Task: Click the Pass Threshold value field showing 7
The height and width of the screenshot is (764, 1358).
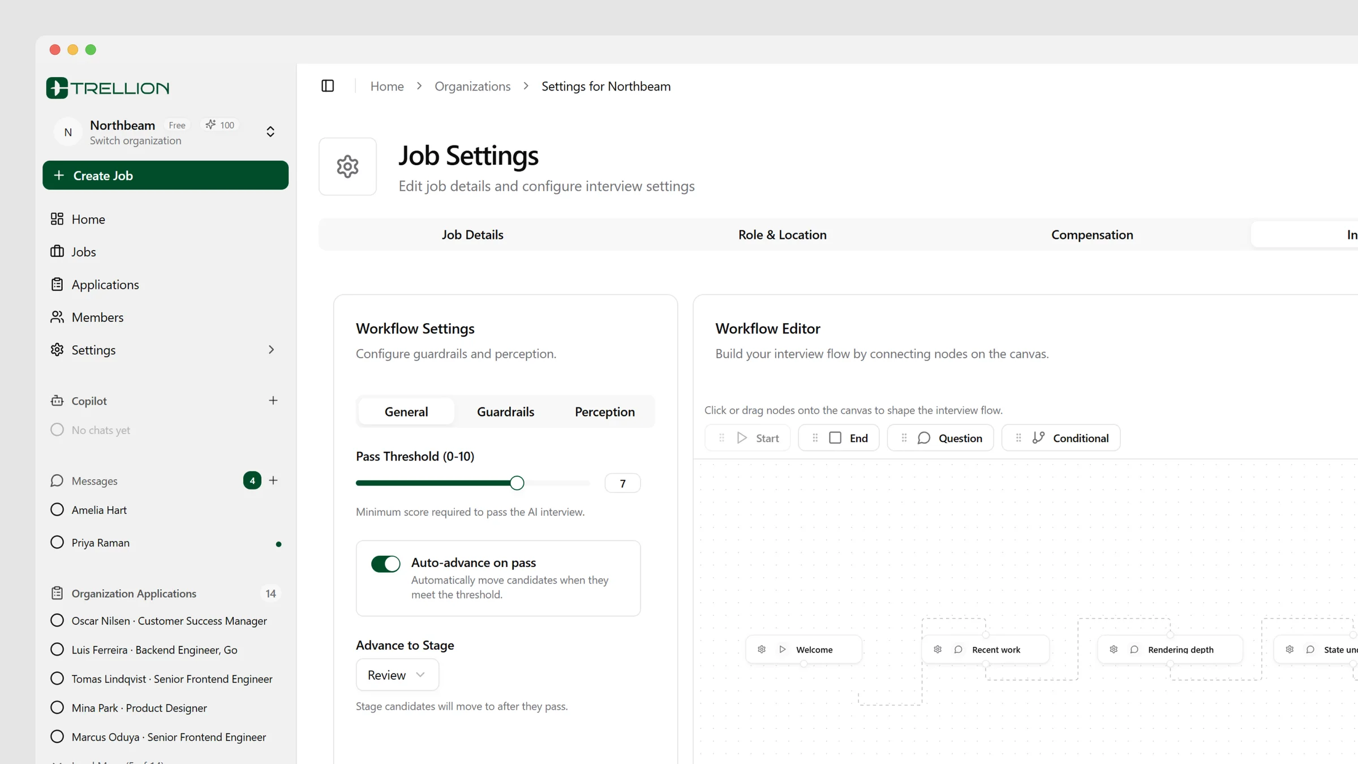Action: pyautogui.click(x=622, y=483)
